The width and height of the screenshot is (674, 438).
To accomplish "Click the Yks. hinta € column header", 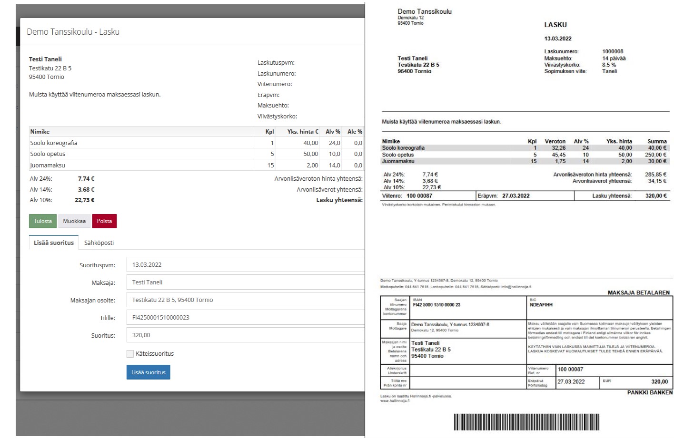I will 303,132.
